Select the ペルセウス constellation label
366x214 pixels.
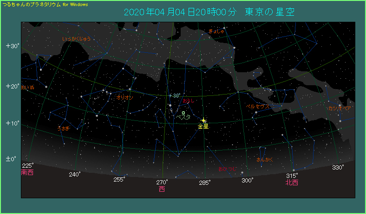tap(257, 106)
